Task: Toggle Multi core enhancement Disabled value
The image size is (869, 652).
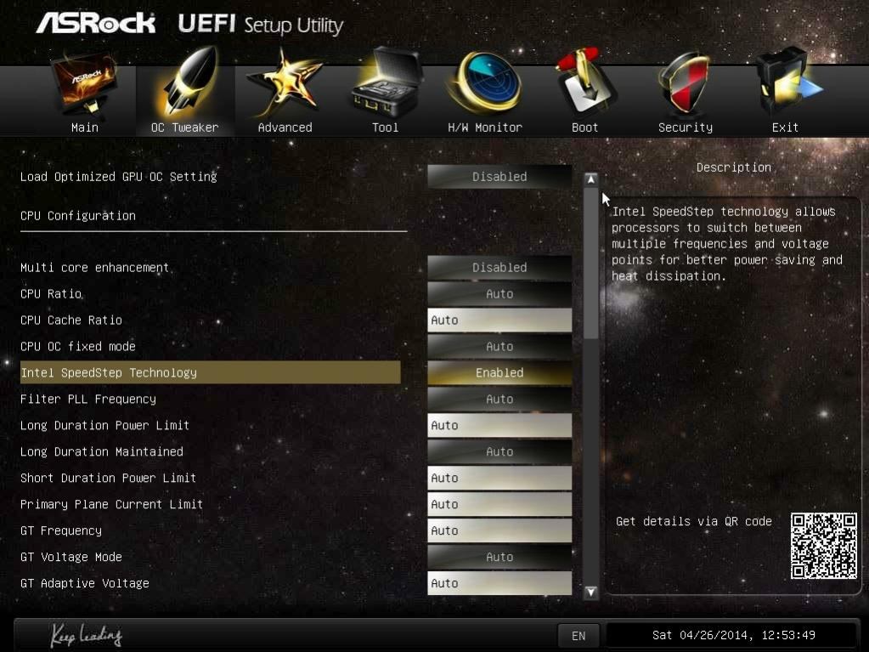Action: [499, 267]
